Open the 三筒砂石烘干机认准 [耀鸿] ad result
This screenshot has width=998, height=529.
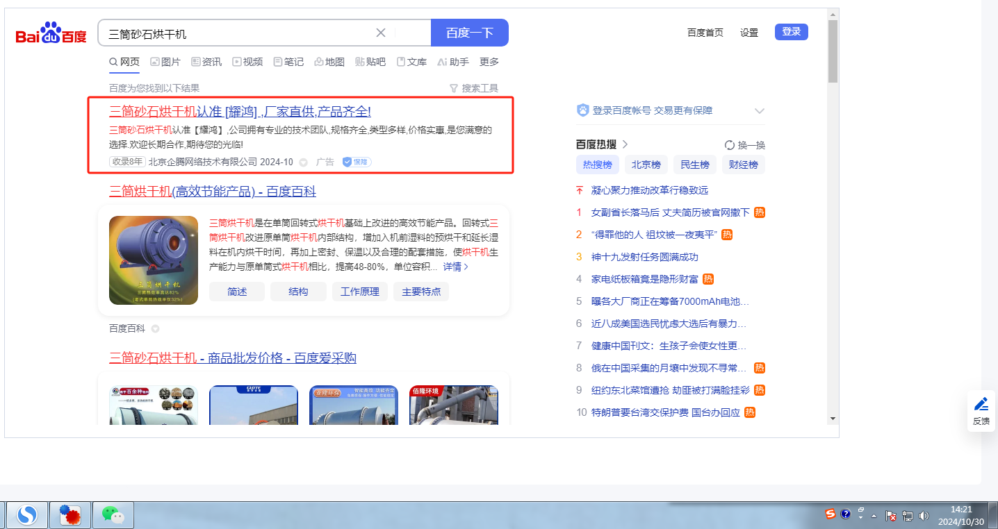click(x=240, y=112)
